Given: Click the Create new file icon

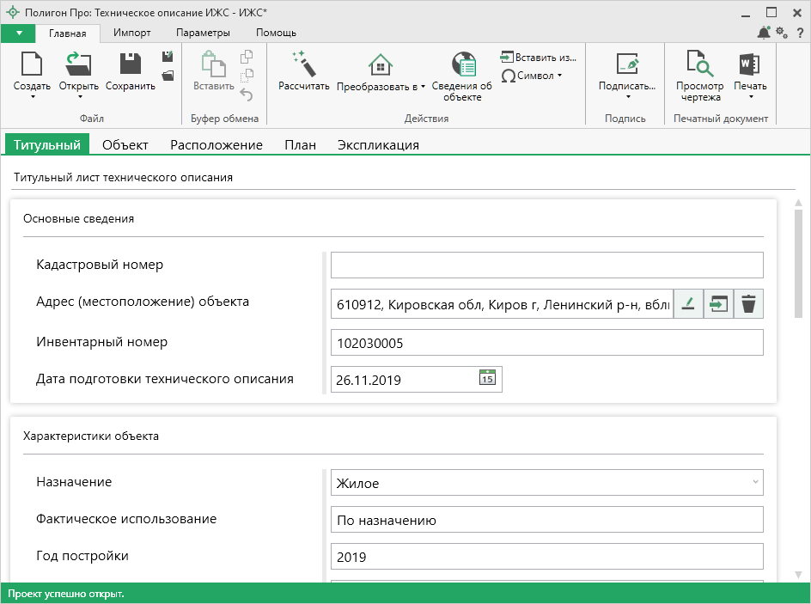Looking at the screenshot, I should (x=32, y=65).
